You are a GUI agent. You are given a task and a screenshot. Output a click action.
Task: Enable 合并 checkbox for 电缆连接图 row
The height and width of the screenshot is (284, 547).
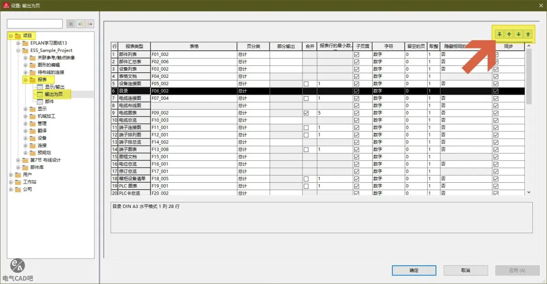pos(306,98)
